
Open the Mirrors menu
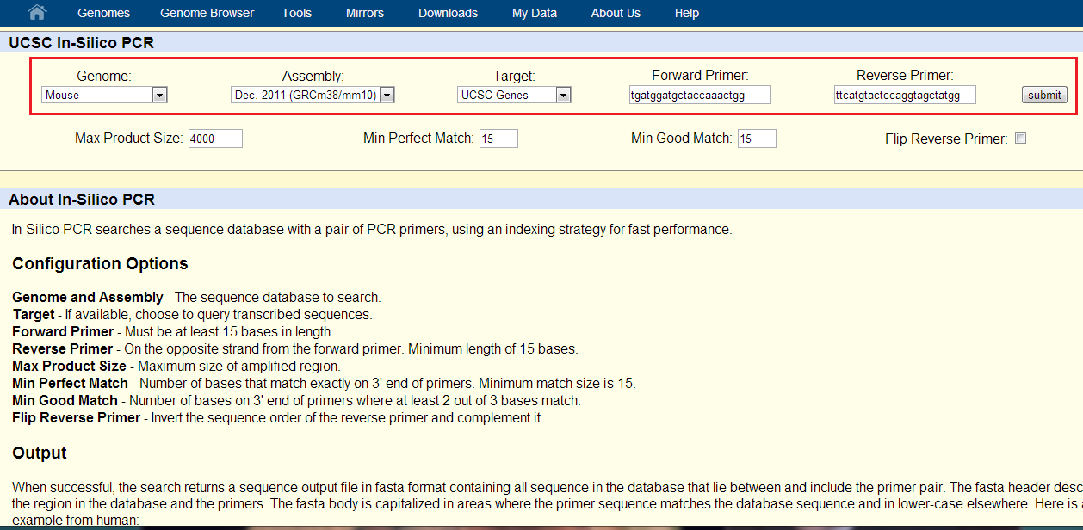coord(365,13)
